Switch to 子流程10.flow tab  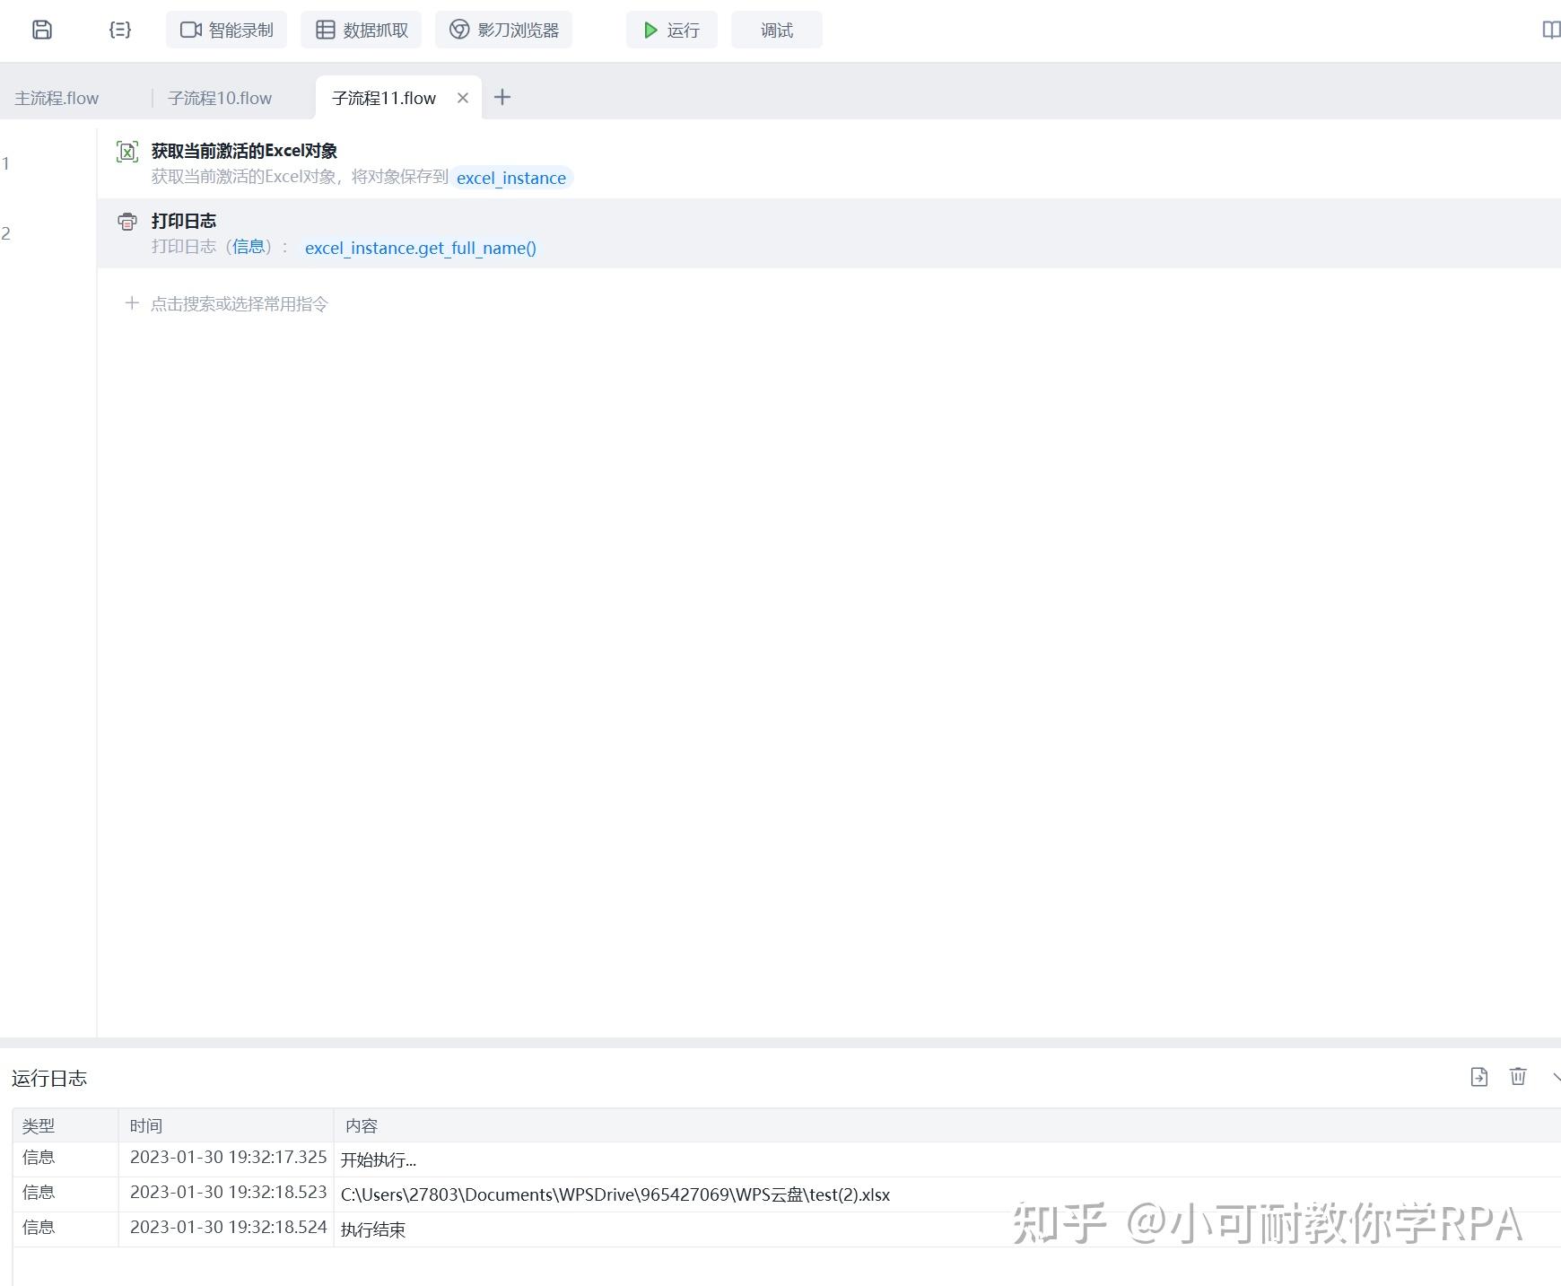(x=220, y=98)
